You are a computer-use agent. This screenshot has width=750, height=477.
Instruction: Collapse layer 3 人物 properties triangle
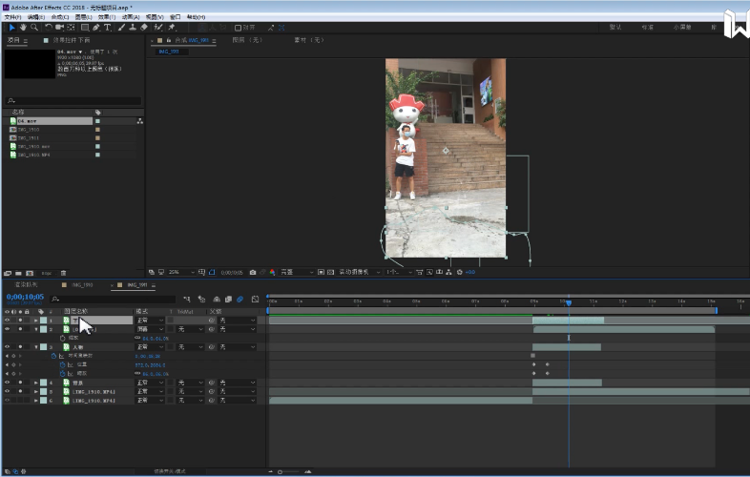[36, 347]
